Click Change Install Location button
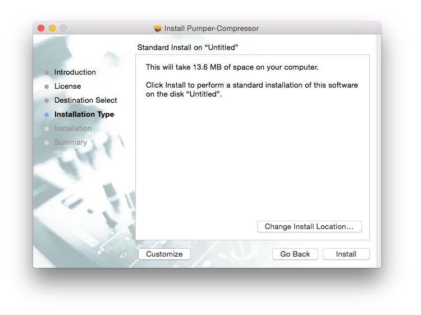 click(x=309, y=227)
